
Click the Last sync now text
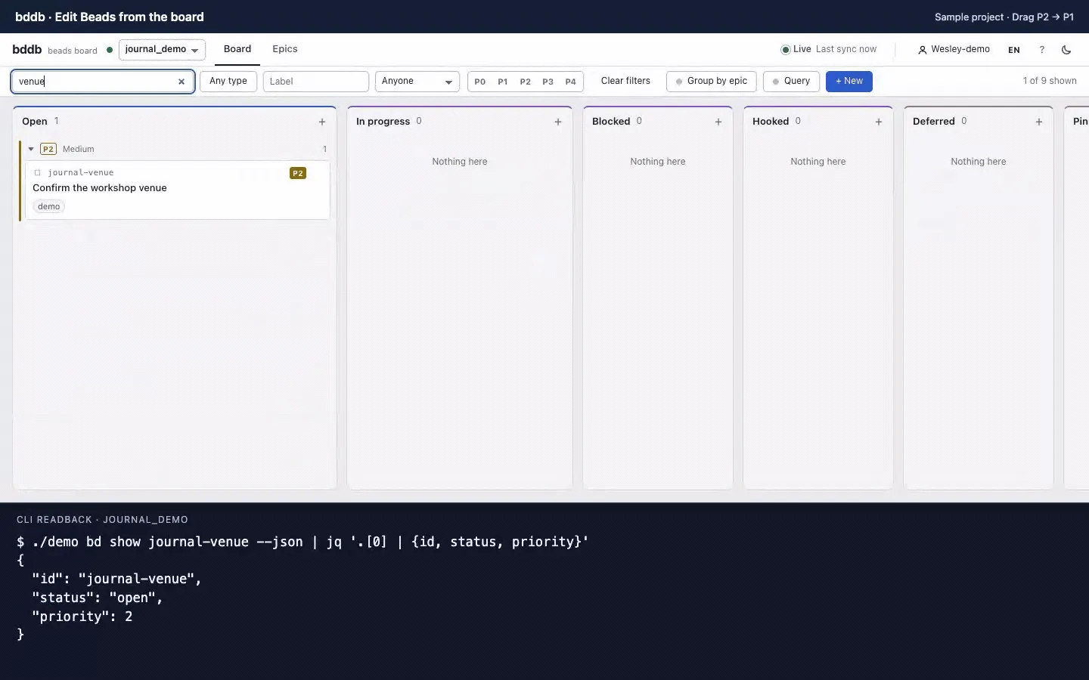point(846,49)
